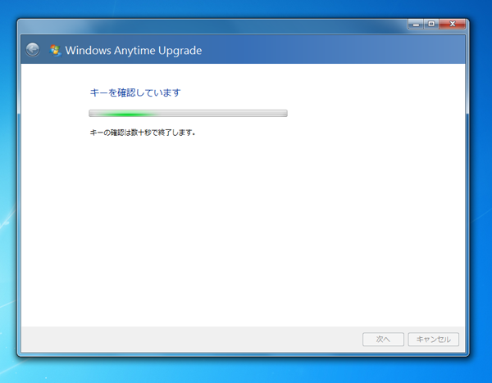Maximize the Anytime Upgrade window
The width and height of the screenshot is (492, 383).
point(431,24)
